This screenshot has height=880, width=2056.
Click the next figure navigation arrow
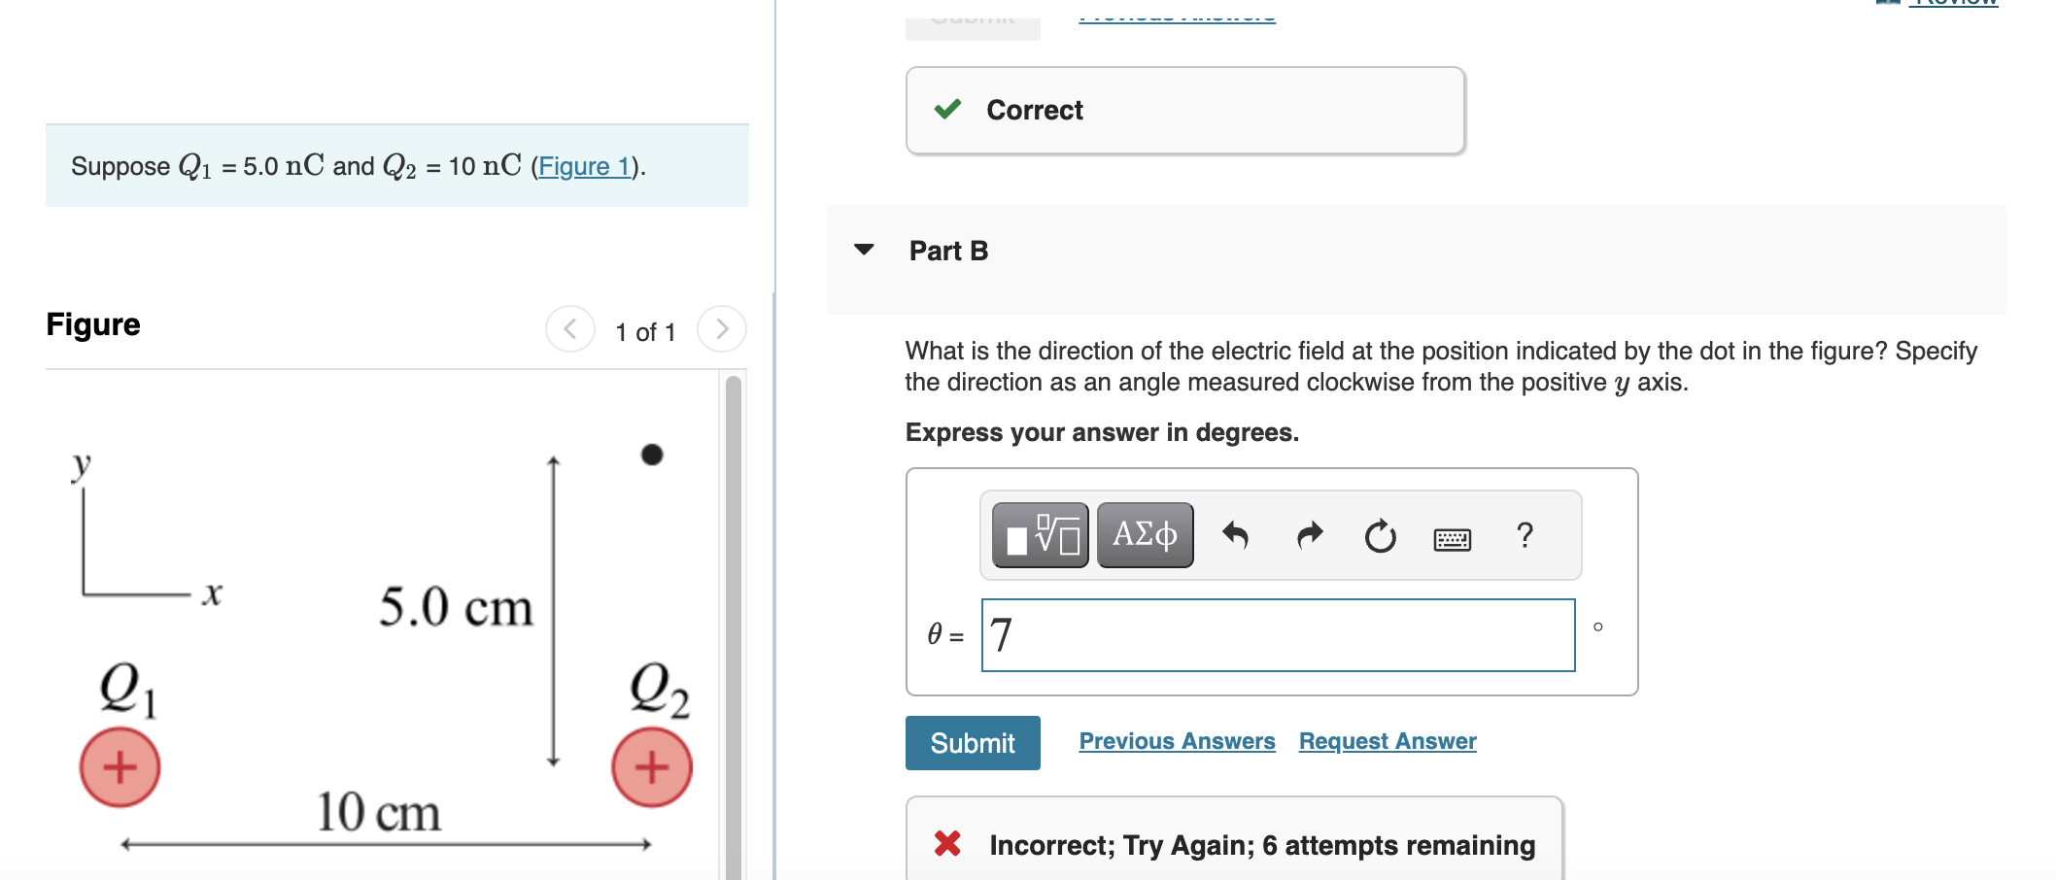721,329
